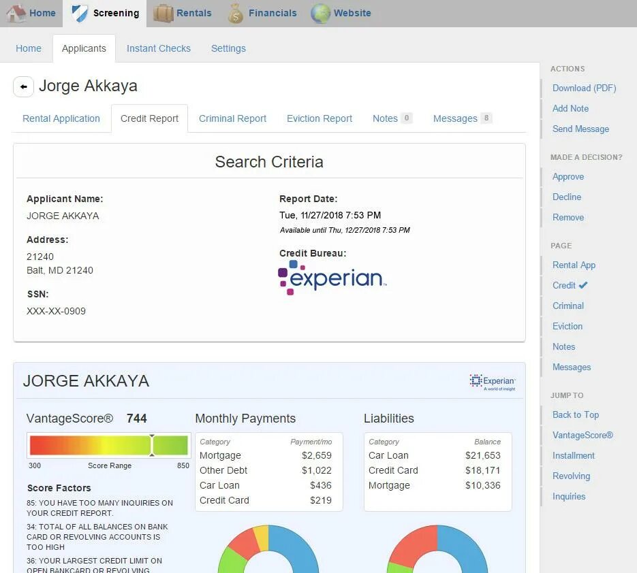Click the shield icon beside Screening

pos(80,13)
